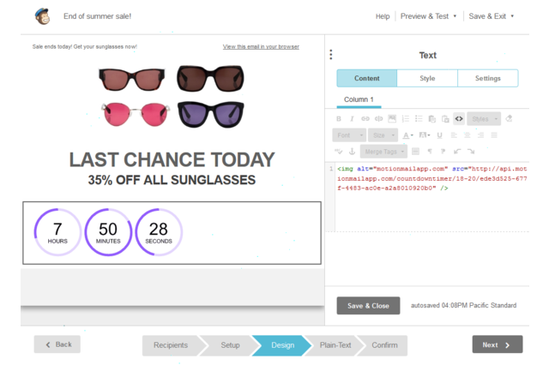549x365 pixels.
Task: Insert an image using toolbar icon
Action: click(392, 119)
